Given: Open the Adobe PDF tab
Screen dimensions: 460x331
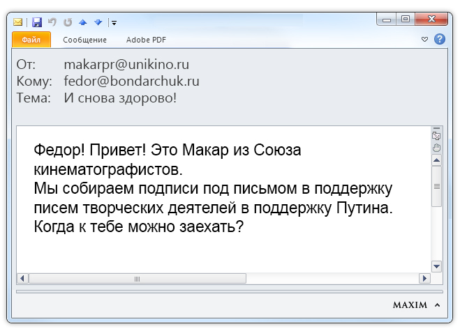Looking at the screenshot, I should click(x=143, y=40).
